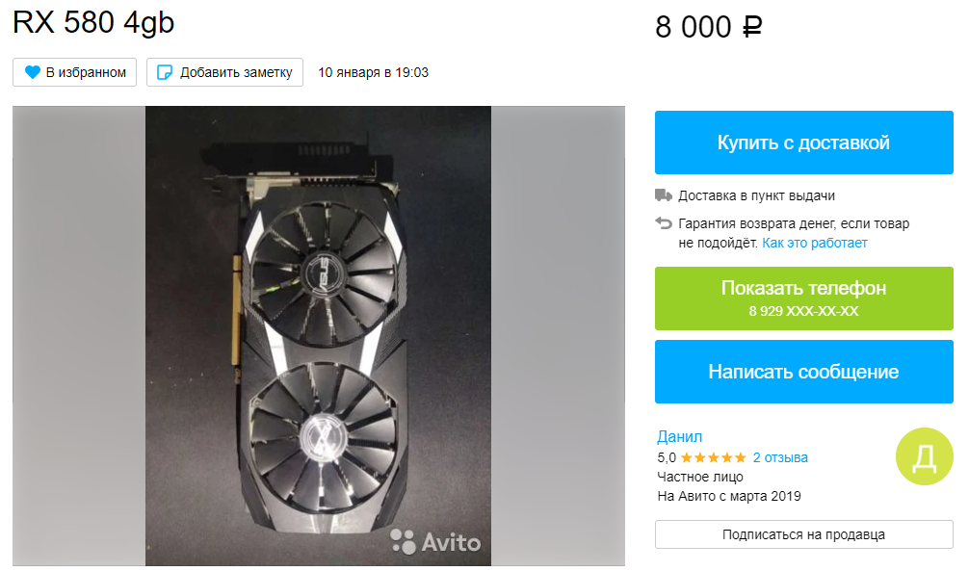Open the «Как это работает» link
The width and height of the screenshot is (969, 571).
816,244
